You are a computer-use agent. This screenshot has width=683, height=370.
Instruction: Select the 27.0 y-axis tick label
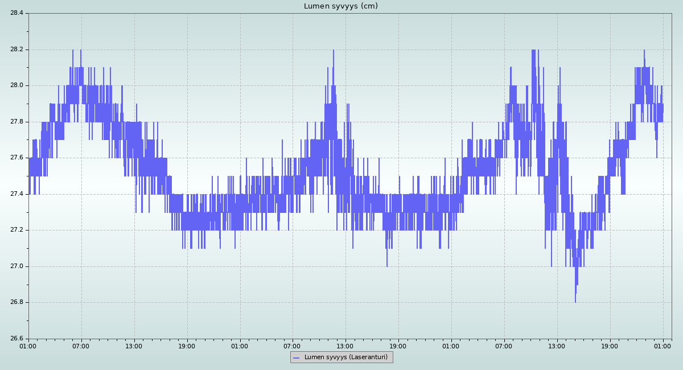point(17,266)
